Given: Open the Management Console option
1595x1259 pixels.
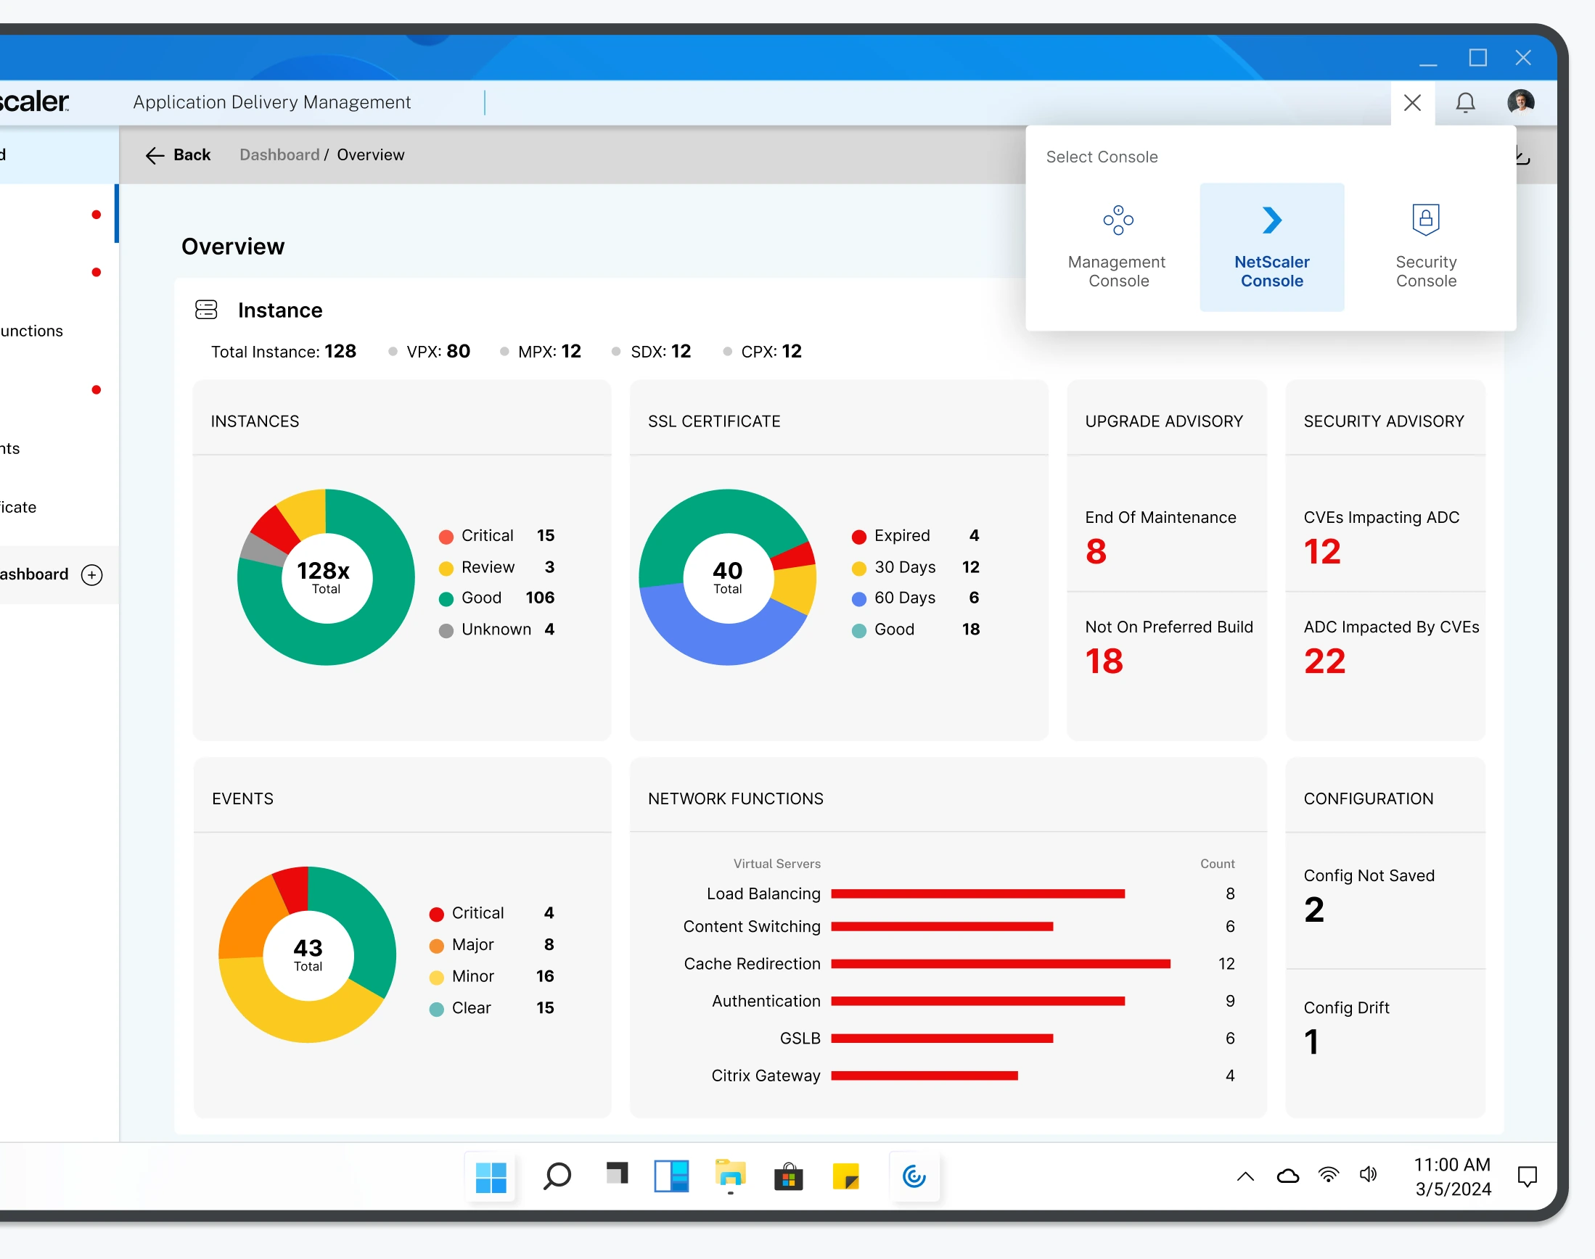Looking at the screenshot, I should (x=1118, y=247).
